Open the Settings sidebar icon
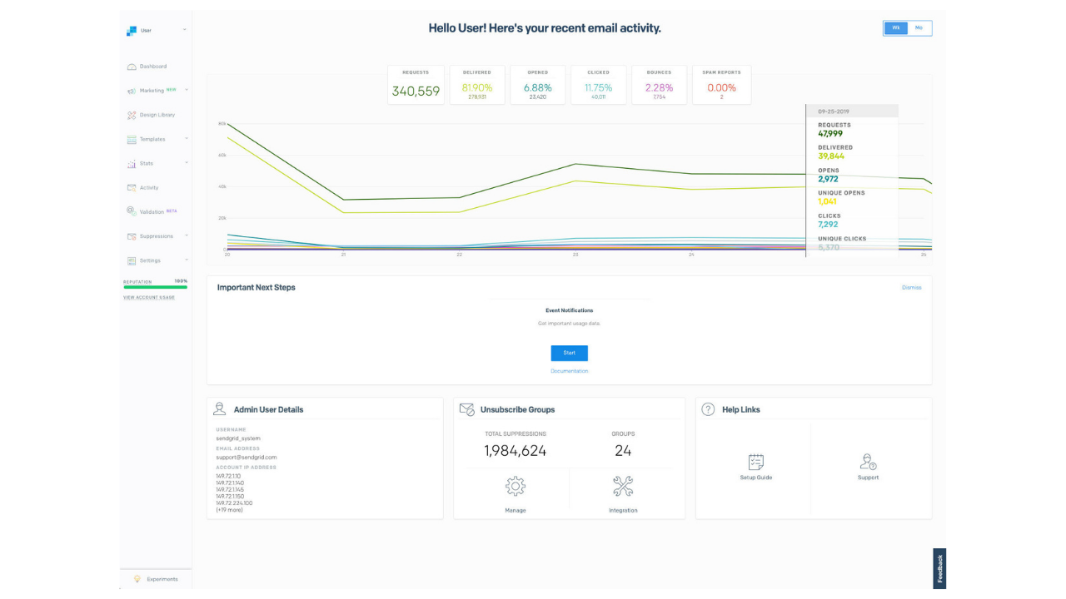 click(132, 260)
